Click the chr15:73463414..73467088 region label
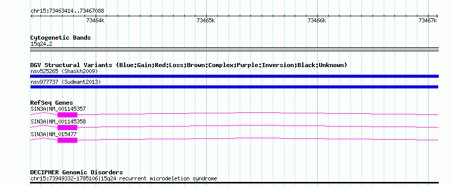Screen dimensions: 453x186 tap(67, 11)
